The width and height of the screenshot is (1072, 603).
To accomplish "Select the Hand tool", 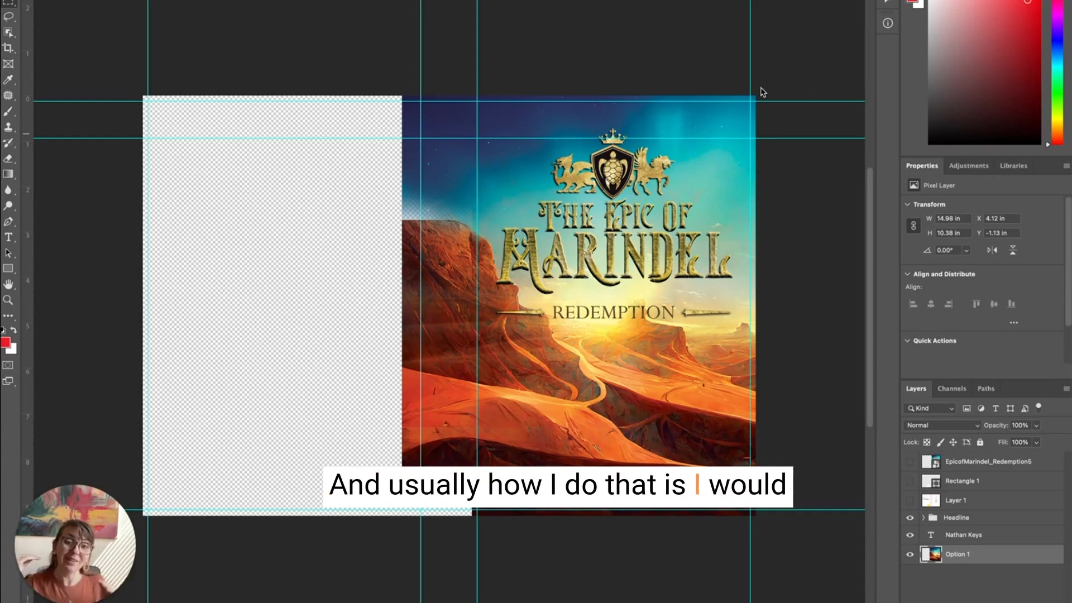I will point(8,284).
